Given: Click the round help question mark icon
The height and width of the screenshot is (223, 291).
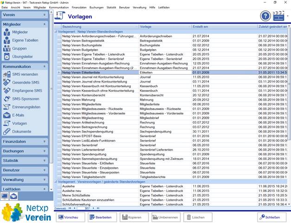Looking at the screenshot, I should pyautogui.click(x=265, y=16).
